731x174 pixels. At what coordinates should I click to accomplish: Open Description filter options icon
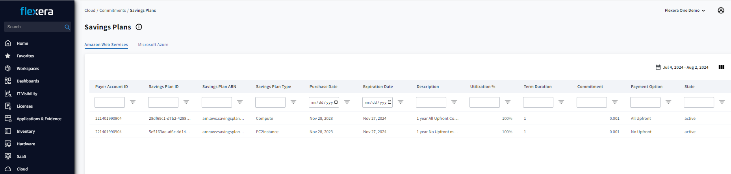(454, 102)
